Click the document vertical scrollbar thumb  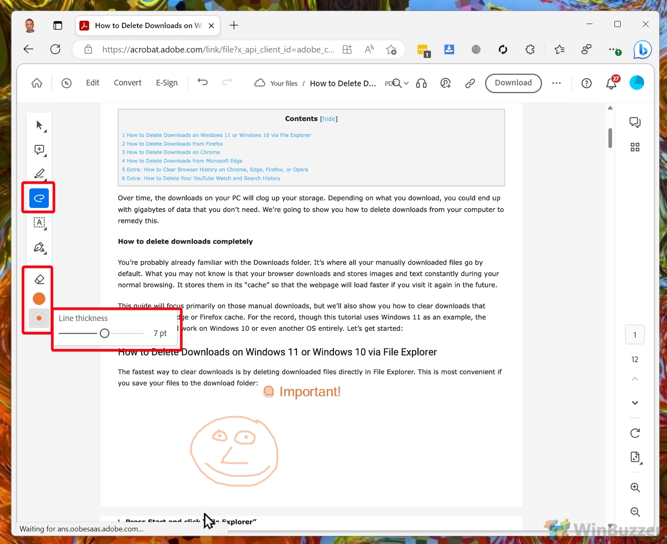point(610,138)
